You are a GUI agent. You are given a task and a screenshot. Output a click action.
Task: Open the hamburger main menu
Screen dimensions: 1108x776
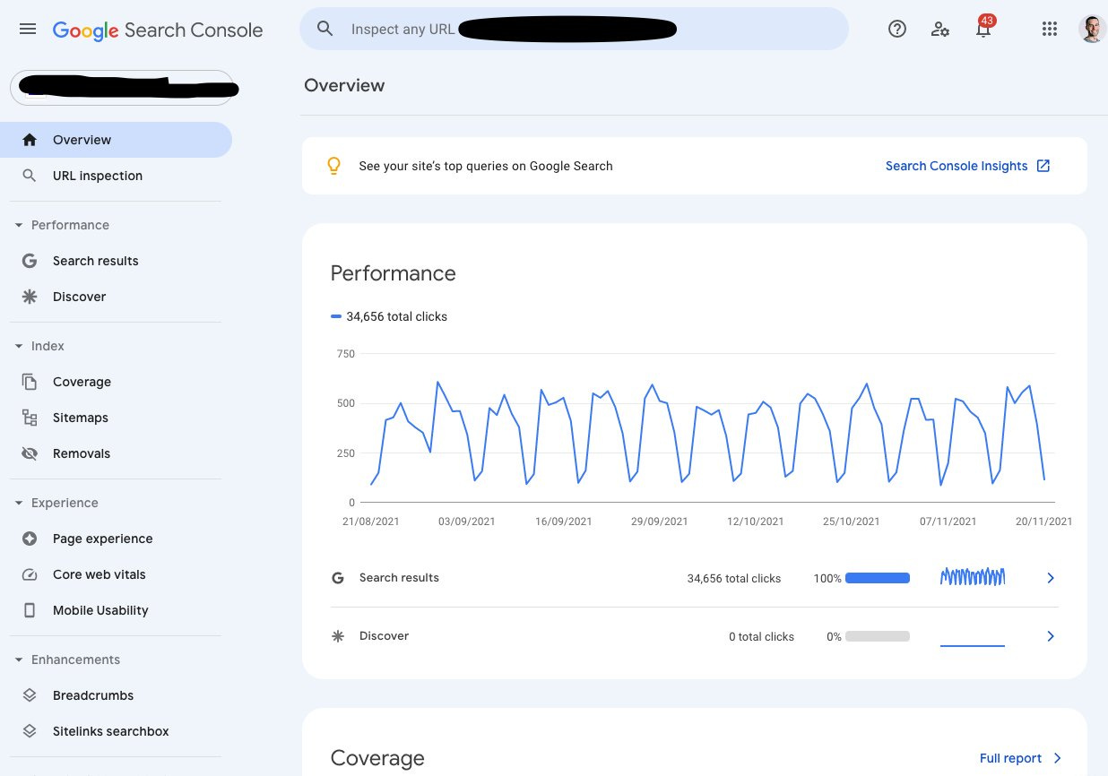coord(28,29)
